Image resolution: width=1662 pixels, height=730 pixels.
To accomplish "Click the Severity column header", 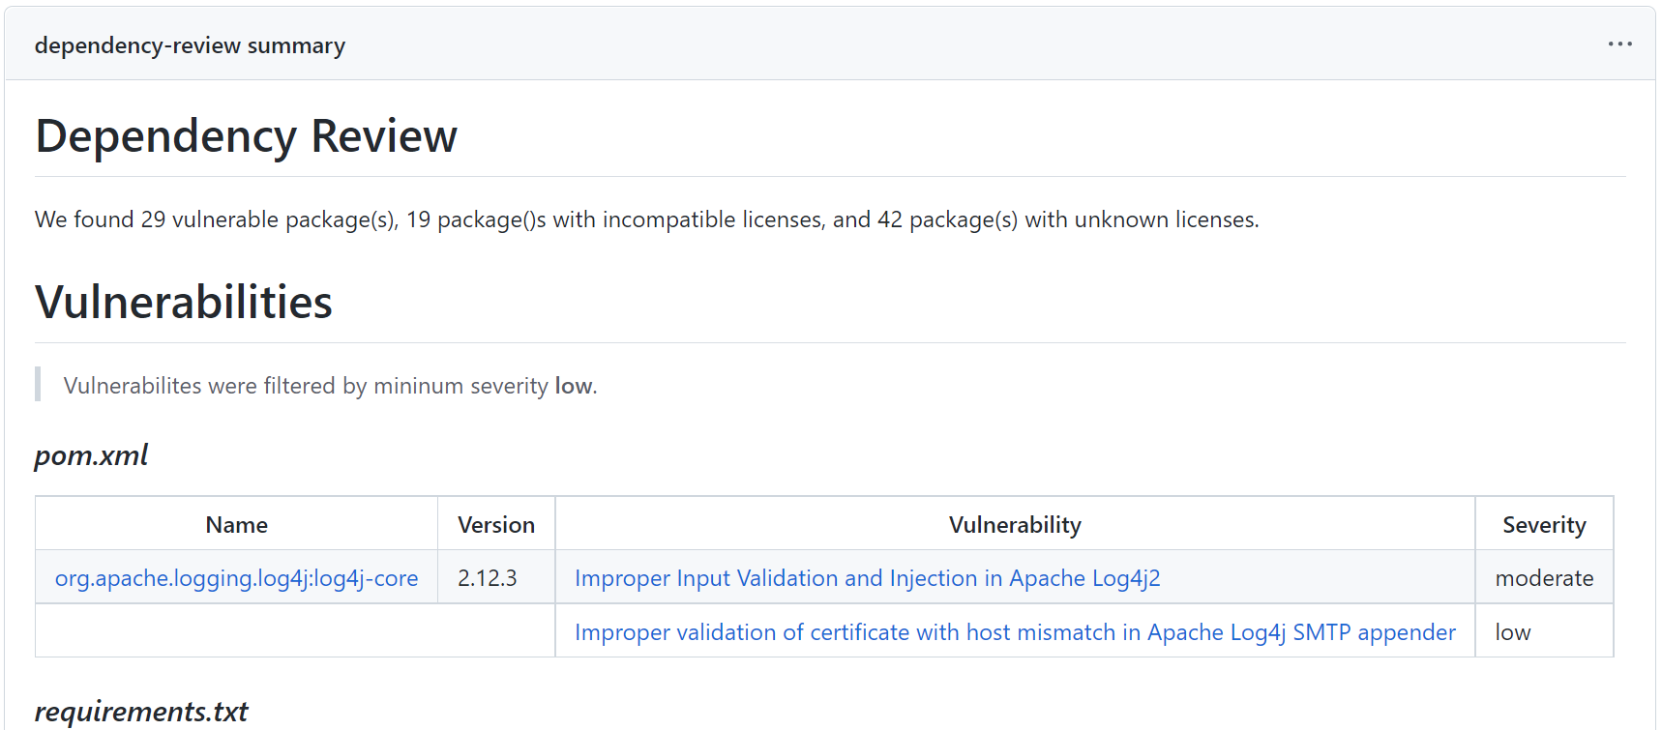I will (1544, 524).
